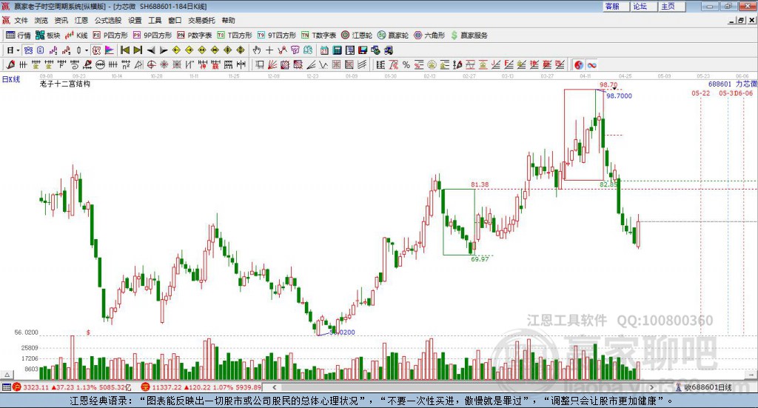This screenshot has width=758, height=408.
Task: Click the horizontal chart scrollbar track
Action: click(463, 387)
